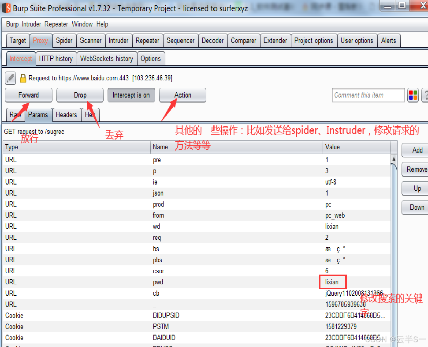Screen dimensions: 428x347
Task: Sort by the Value column header
Action: click(357, 147)
